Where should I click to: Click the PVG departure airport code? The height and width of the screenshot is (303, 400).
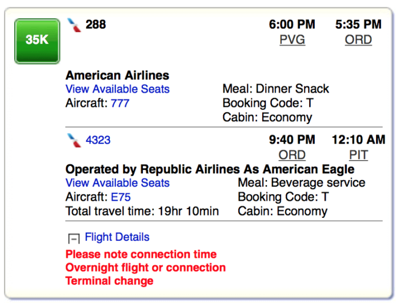[x=293, y=40]
